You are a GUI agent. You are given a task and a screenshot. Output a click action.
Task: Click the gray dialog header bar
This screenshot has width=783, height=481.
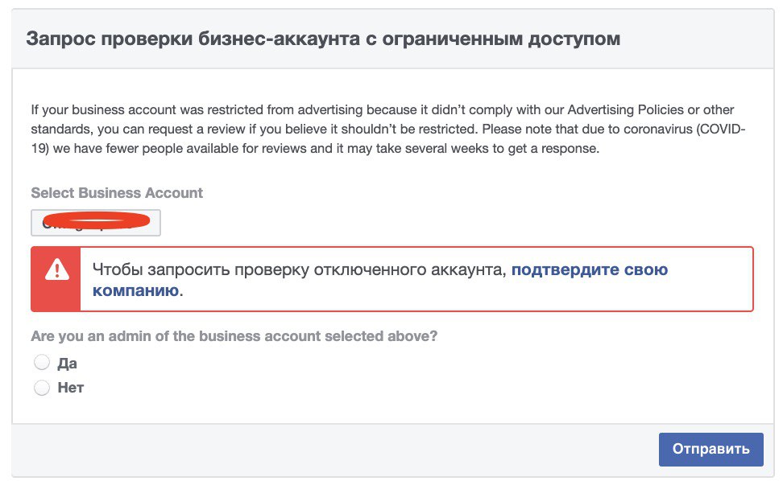(x=393, y=39)
